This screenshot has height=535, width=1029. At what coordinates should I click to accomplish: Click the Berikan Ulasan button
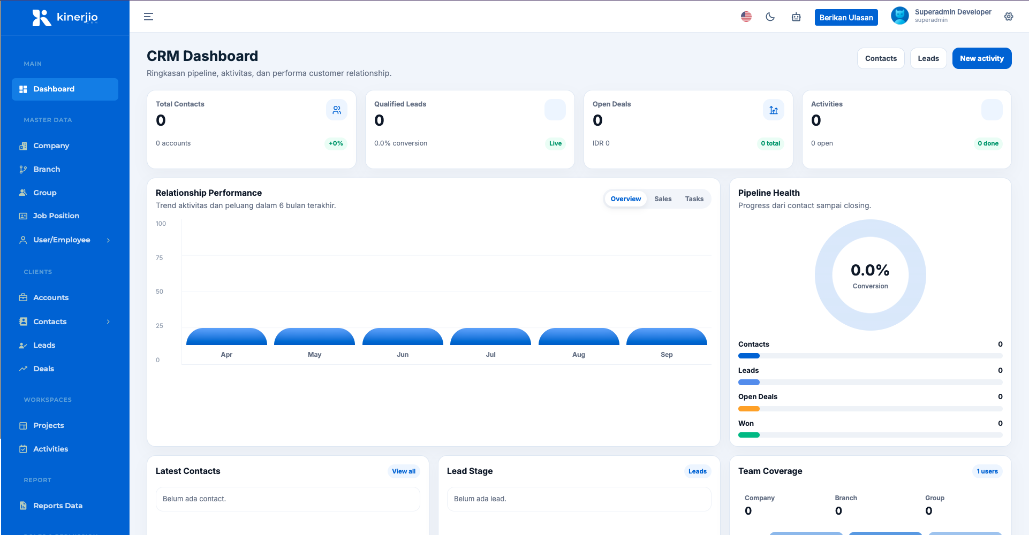click(846, 17)
